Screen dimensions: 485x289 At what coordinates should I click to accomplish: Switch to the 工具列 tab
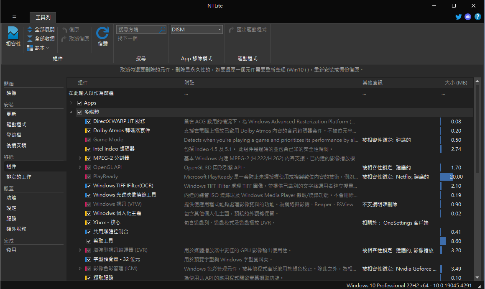click(x=43, y=17)
